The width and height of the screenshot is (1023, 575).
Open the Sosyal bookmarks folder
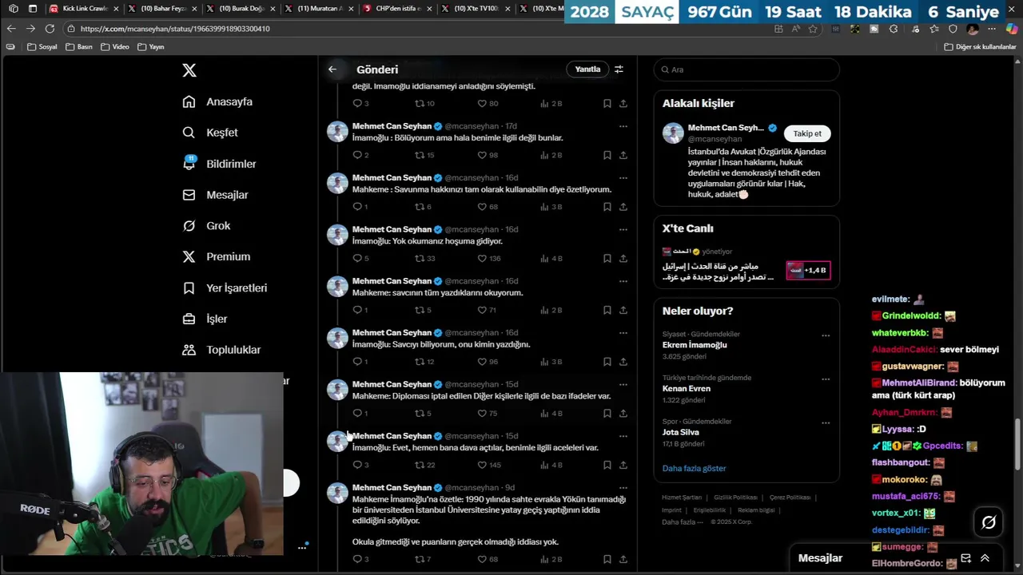[42, 46]
